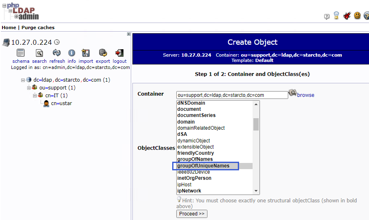Click the 10.27.0.224 server name
This screenshot has height=220, width=369.
[x=31, y=42]
